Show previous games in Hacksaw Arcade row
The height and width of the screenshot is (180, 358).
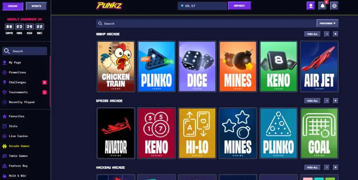[x=327, y=167]
